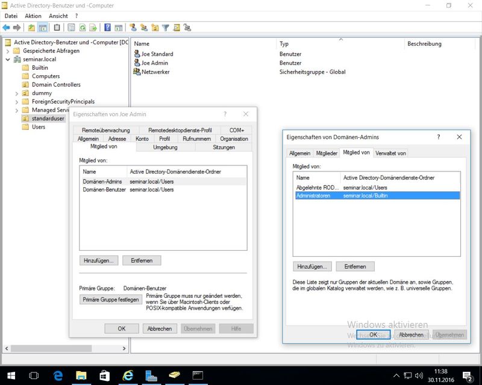Screen dimensions: 482x385
Task: Select the Netzwerker security group icon
Action: click(137, 72)
